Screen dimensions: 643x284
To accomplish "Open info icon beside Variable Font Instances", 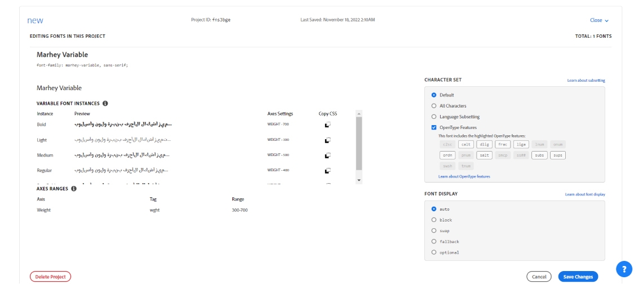I will (105, 103).
